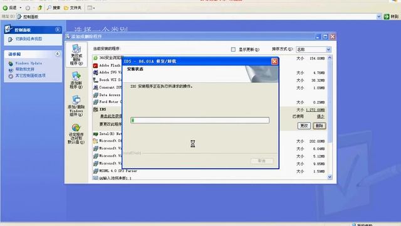Viewport: 401px width, 226px height.
Task: Close the IDS 86.01A repair/uninstall dialog
Action: coord(274,62)
